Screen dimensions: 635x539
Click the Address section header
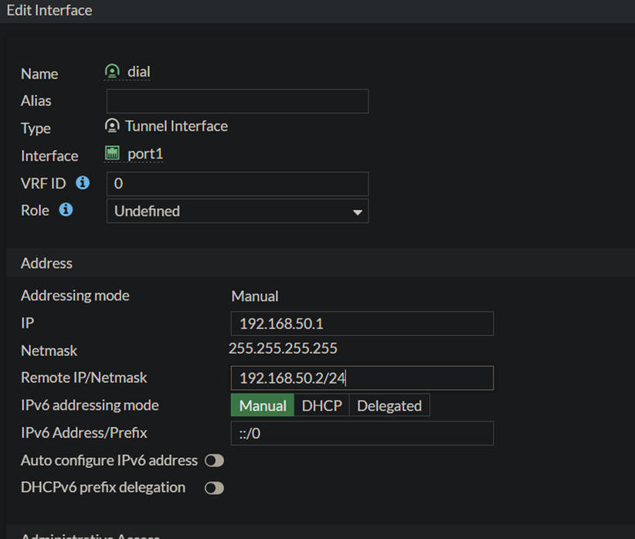46,263
